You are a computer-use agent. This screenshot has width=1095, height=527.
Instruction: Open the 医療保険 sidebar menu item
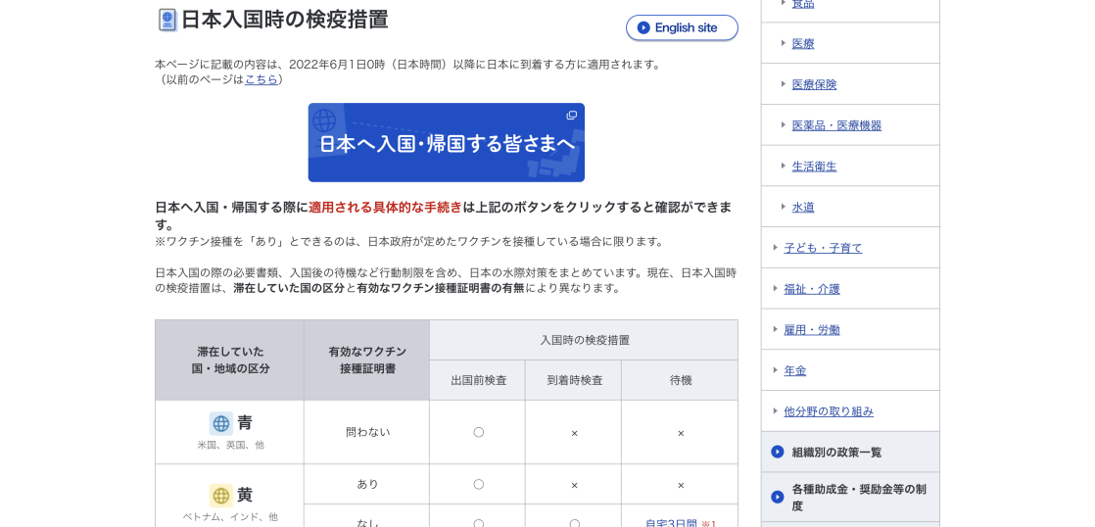(x=814, y=84)
